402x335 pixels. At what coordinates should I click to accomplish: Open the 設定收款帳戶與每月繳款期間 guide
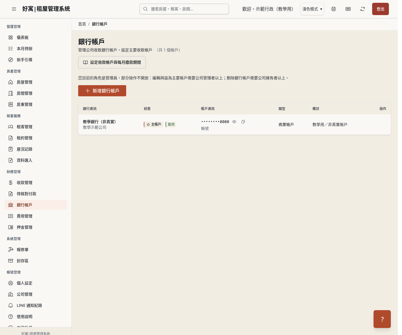(112, 62)
